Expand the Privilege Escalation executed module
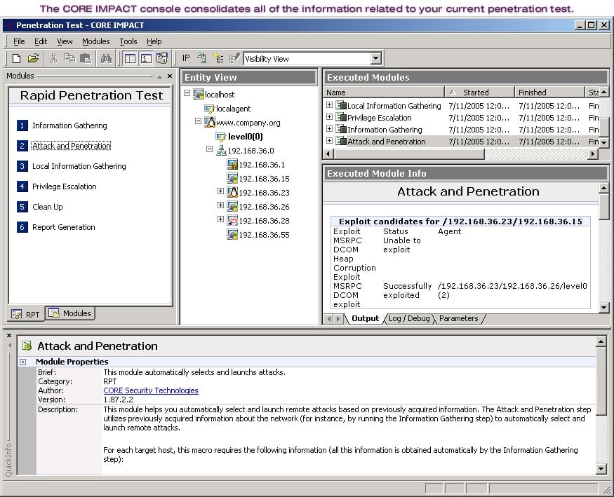 pos(329,117)
